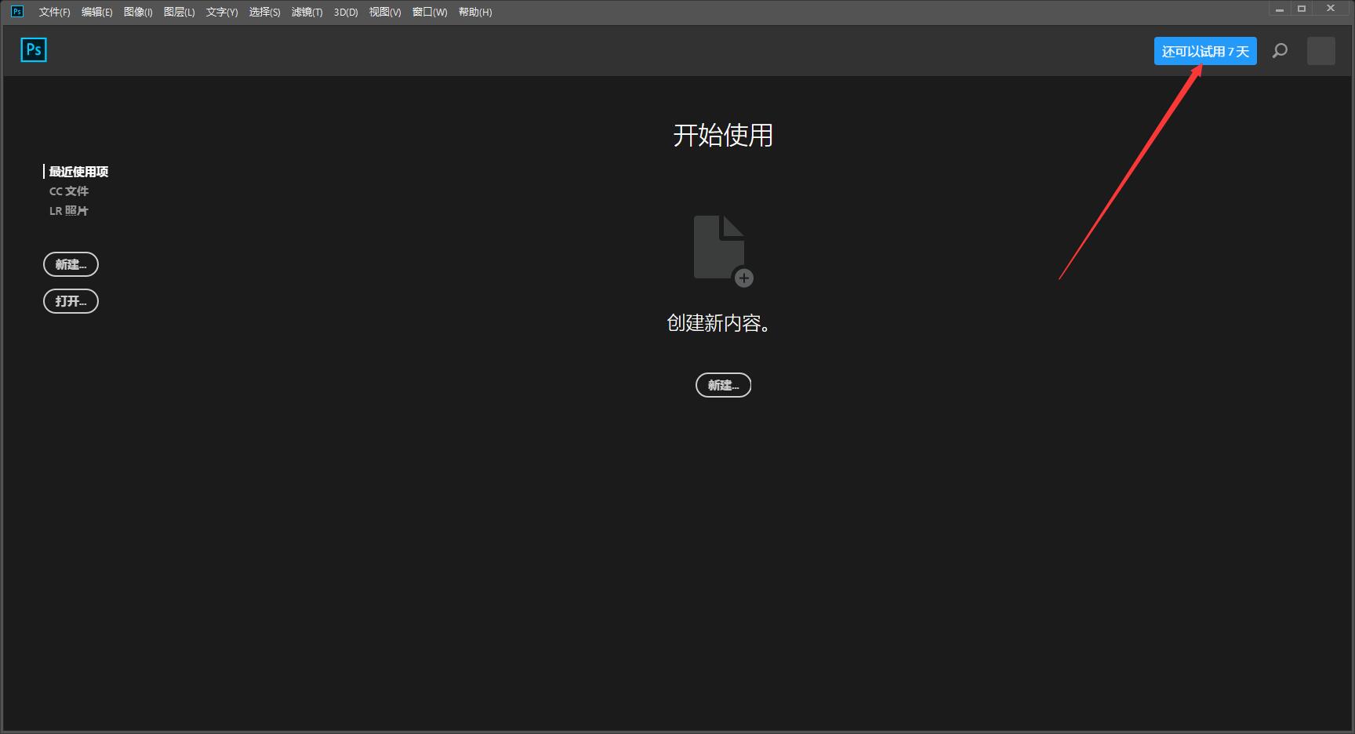Open the search magnifier icon
1355x734 pixels.
[1280, 50]
